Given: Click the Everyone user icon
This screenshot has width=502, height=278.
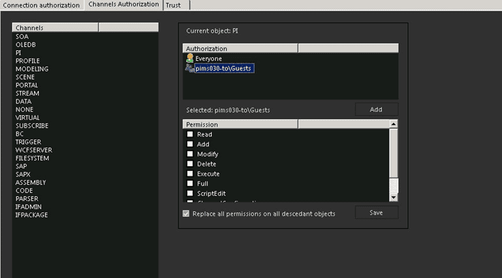Looking at the screenshot, I should click(x=190, y=58).
